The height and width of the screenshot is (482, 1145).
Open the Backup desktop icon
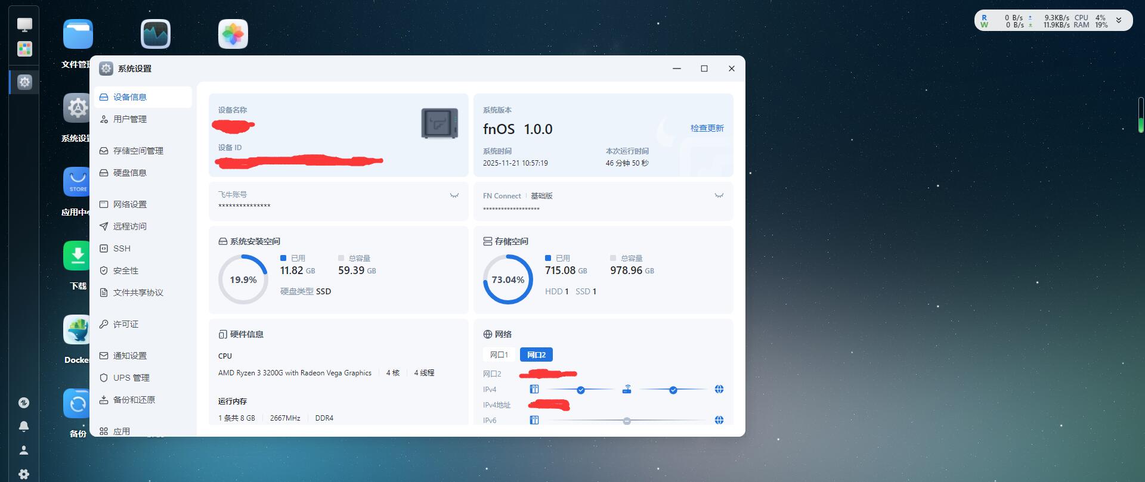click(x=77, y=403)
